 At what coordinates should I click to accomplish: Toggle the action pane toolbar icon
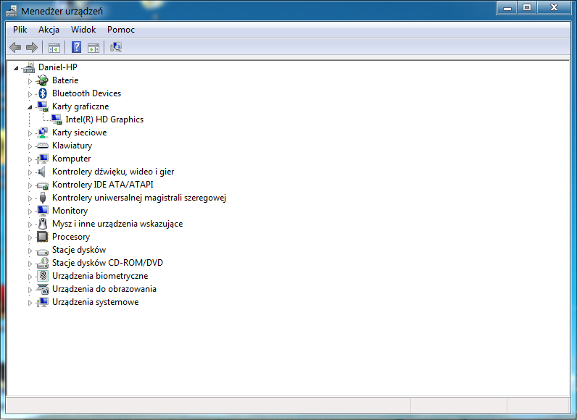click(94, 47)
